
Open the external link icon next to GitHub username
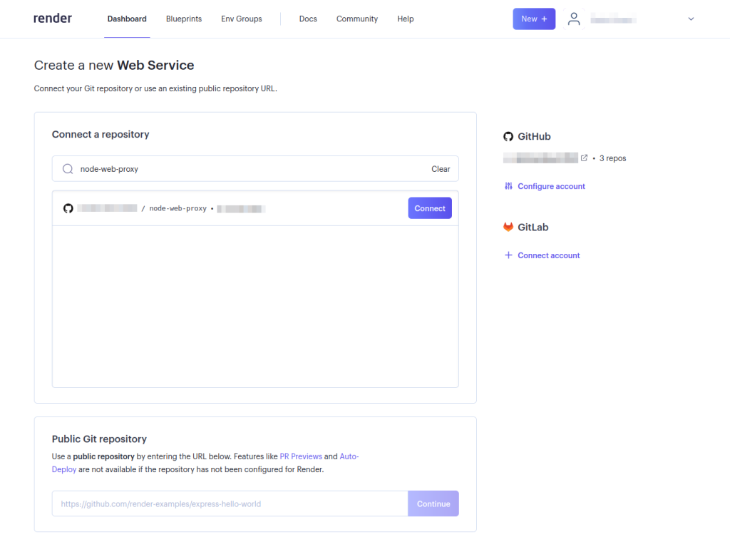pos(585,158)
